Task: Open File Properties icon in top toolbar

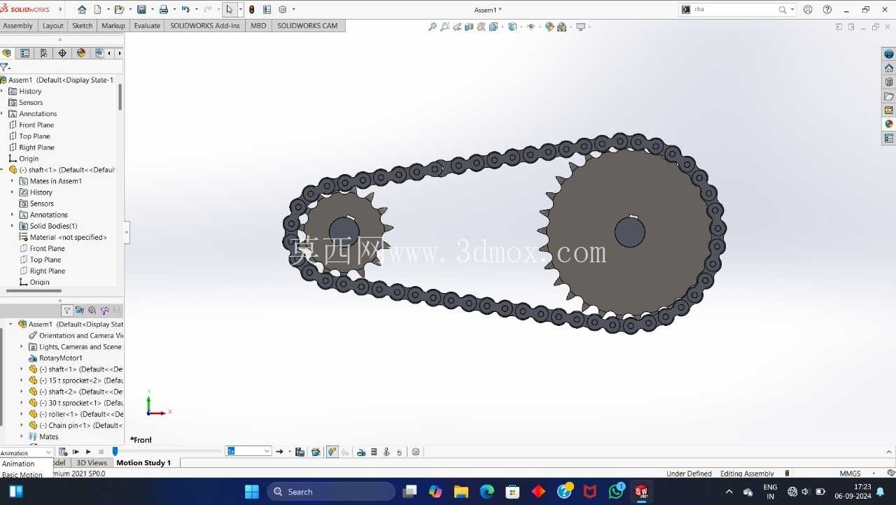Action: point(267,10)
